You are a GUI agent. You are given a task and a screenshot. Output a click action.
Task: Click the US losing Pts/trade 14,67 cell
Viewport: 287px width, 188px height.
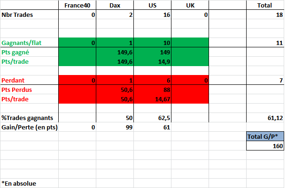(153, 99)
